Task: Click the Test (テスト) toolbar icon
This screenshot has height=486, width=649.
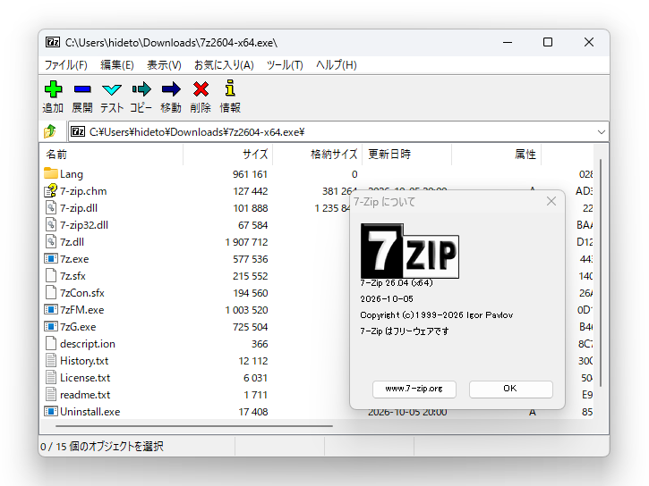Action: [x=112, y=89]
